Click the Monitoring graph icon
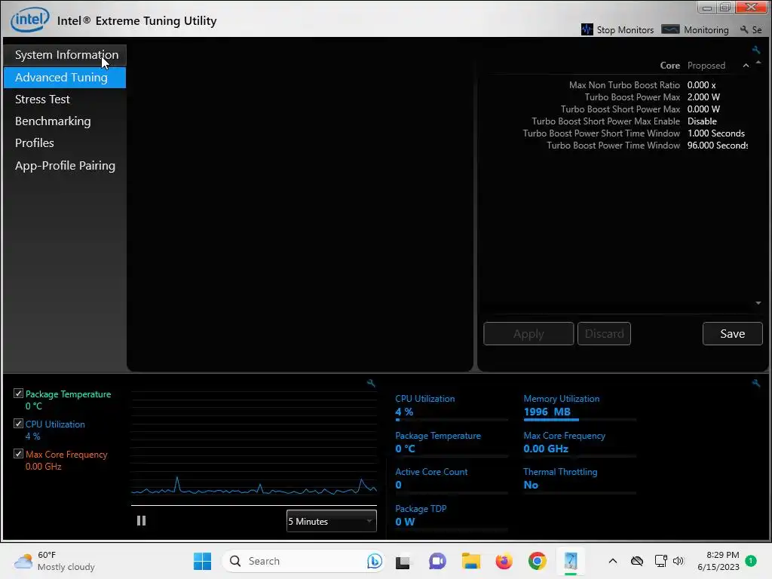 coord(670,29)
